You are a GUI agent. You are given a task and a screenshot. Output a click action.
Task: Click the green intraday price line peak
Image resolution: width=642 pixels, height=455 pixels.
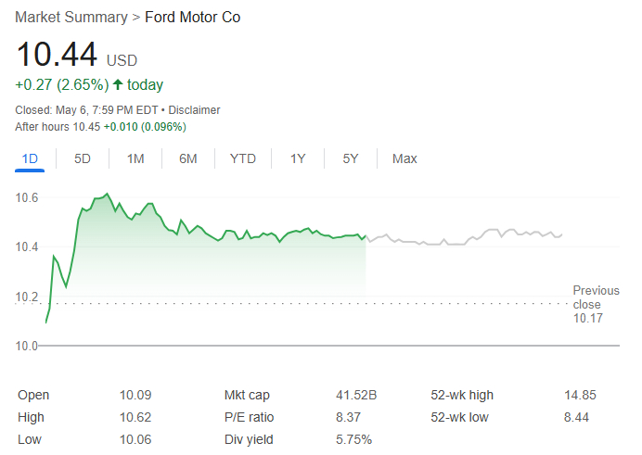pos(107,195)
